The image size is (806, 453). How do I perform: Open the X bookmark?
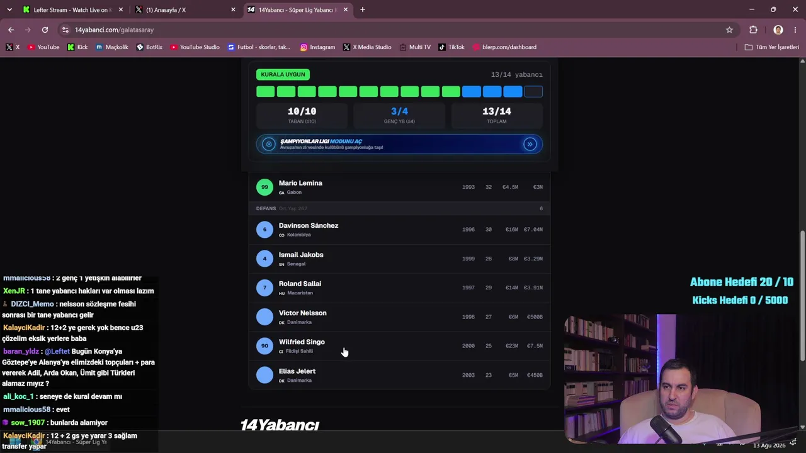[x=13, y=47]
